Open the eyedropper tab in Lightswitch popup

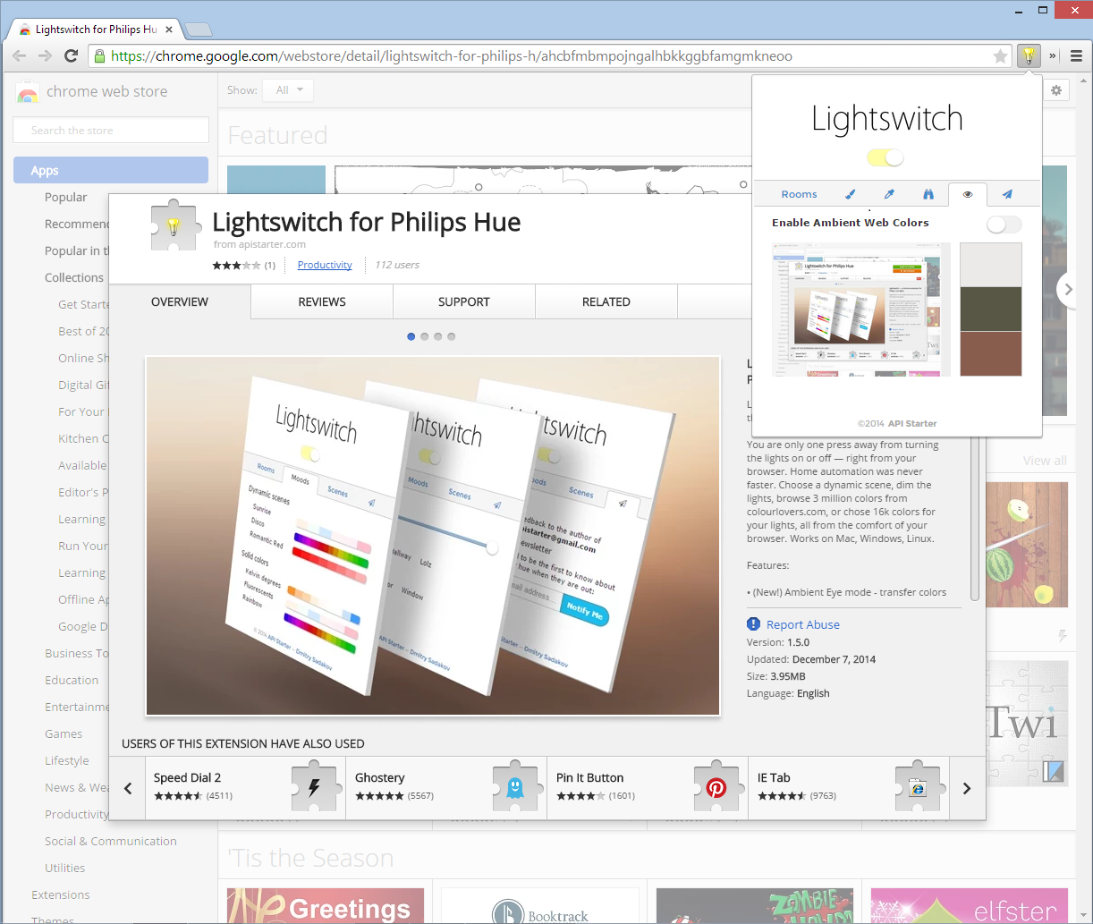889,194
